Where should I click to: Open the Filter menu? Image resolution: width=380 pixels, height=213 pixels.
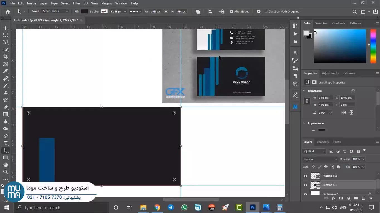click(76, 3)
